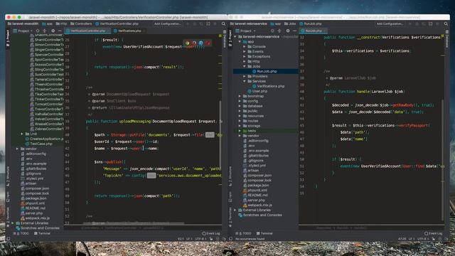455x256 pixels.
Task: Select README.md in monolith tree
Action: tap(33, 208)
